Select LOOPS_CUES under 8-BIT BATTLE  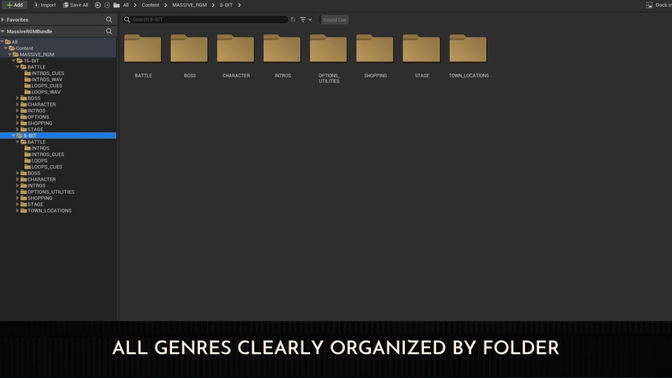[47, 167]
